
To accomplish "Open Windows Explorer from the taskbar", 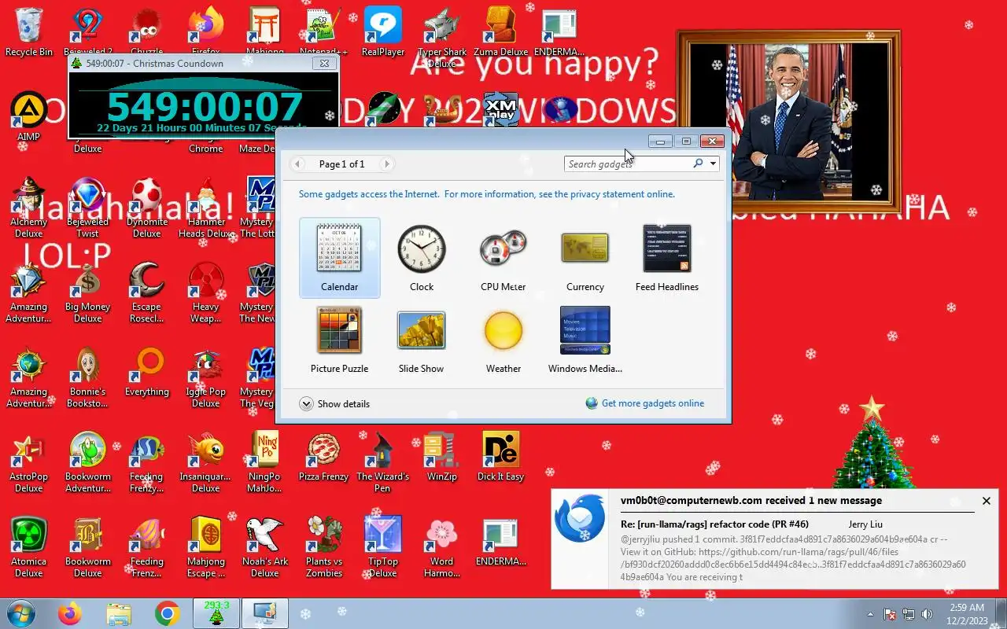I will click(x=119, y=613).
